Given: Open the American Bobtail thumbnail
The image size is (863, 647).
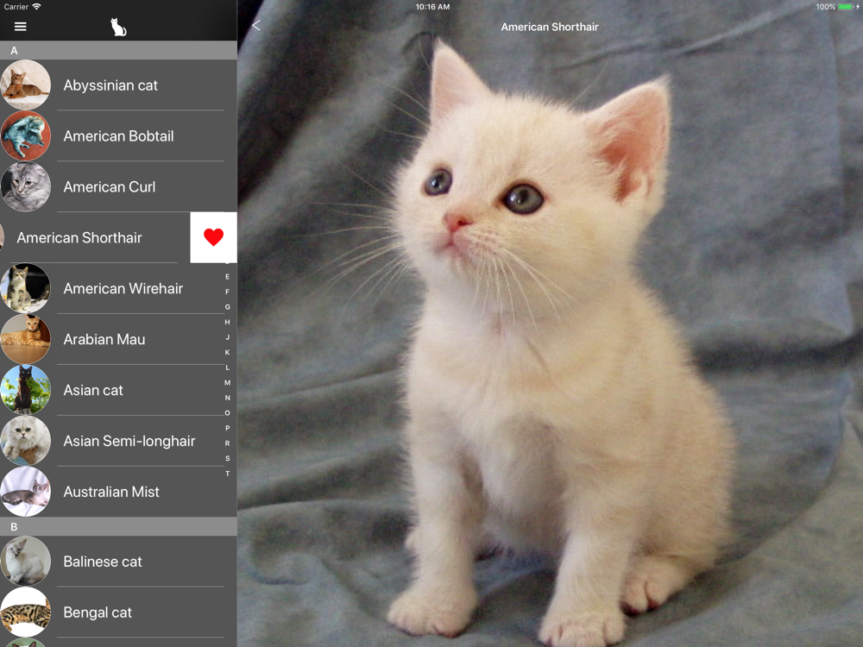Looking at the screenshot, I should tap(25, 135).
